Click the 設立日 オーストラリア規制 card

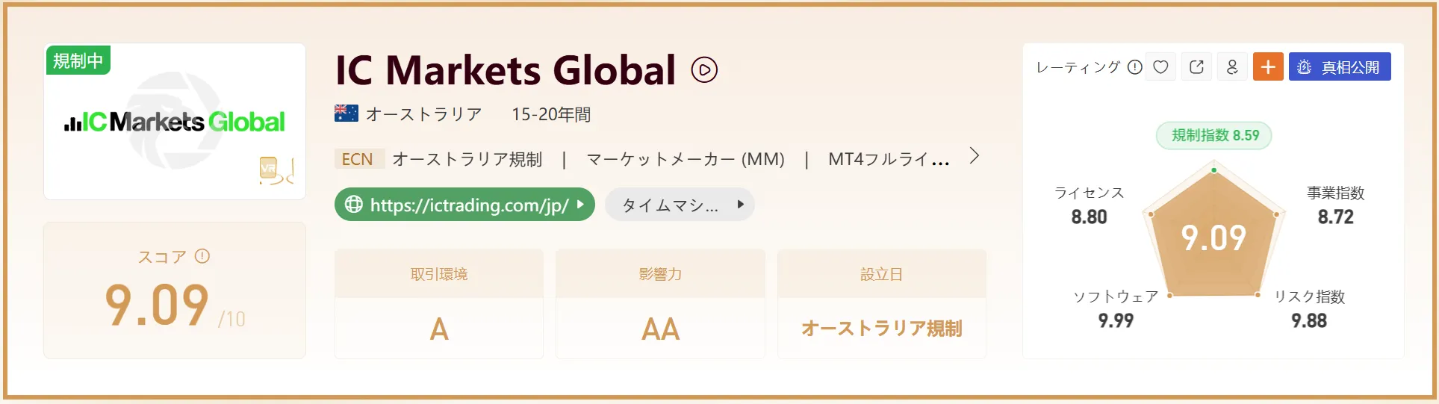click(882, 304)
